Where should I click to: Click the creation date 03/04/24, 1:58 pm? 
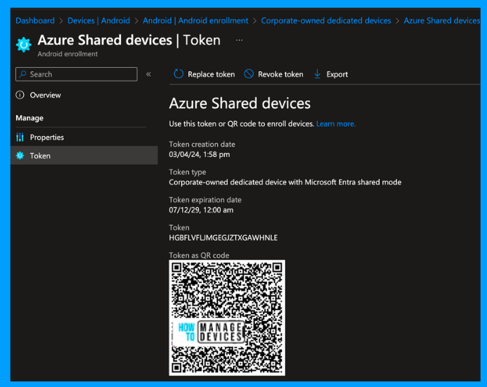tap(200, 155)
